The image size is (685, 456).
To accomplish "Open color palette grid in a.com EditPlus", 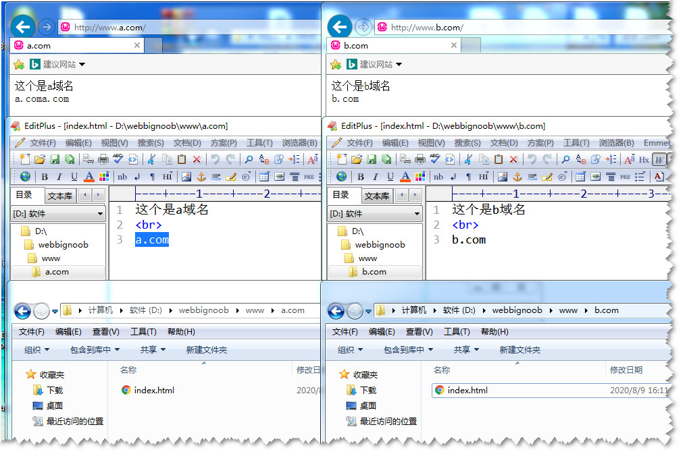I will 104,177.
